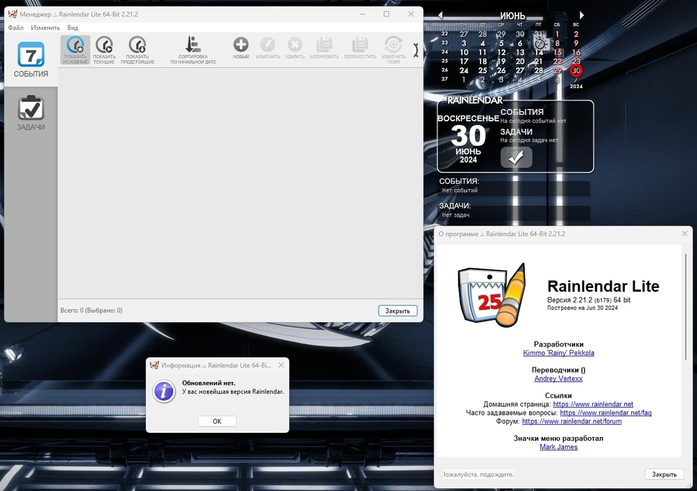Viewport: 697px width, 491px height.
Task: Click the Изменить поля toolbar icon
Action: (x=394, y=50)
